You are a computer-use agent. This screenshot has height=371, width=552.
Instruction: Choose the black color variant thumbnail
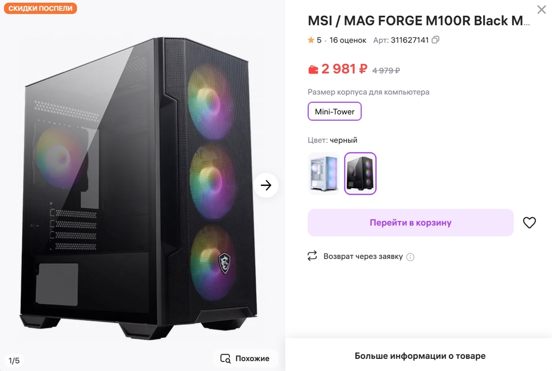click(x=360, y=173)
